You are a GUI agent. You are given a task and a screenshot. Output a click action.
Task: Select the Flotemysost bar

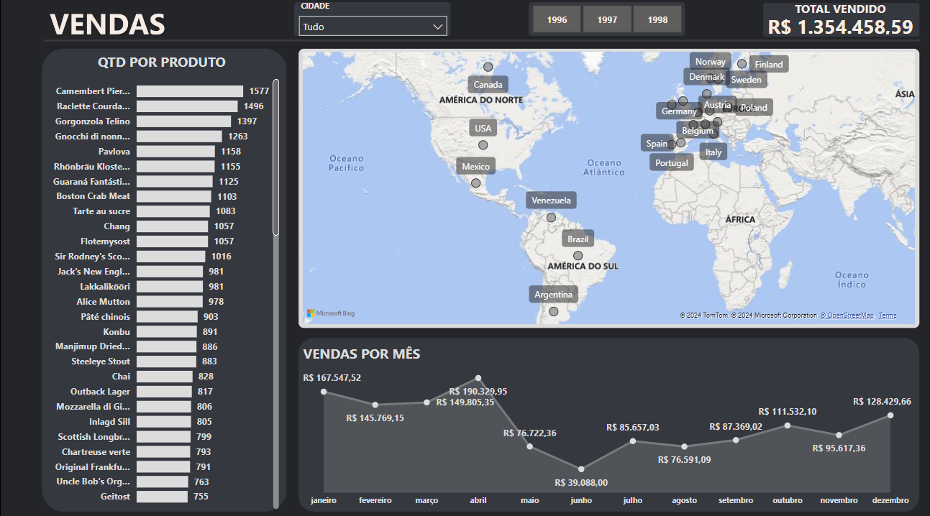point(172,241)
